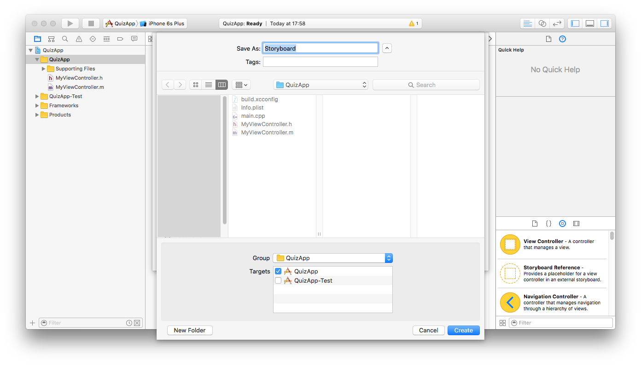
Task: Add a new file with plus button
Action: [32, 323]
